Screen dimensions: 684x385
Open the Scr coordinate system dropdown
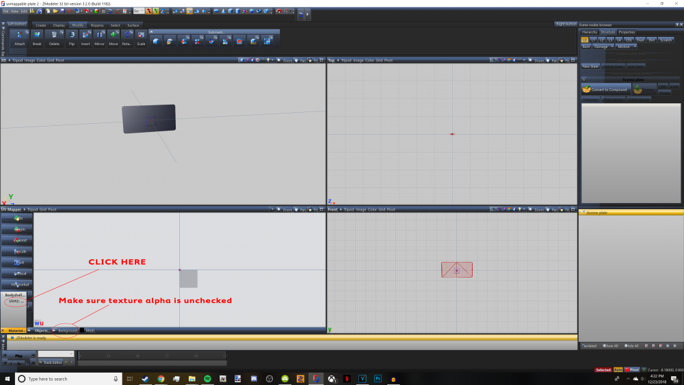[139, 11]
